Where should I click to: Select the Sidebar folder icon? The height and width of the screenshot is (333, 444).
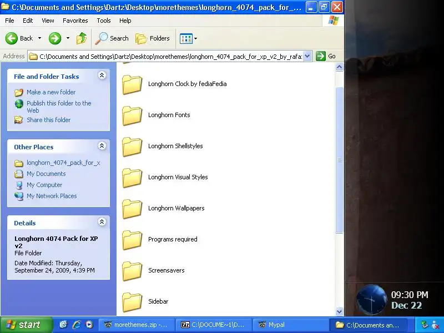coord(132,302)
